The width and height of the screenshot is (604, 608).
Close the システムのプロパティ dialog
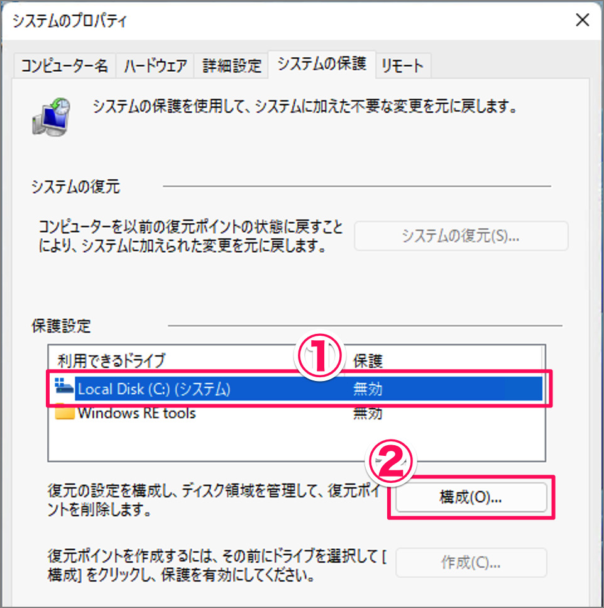click(x=582, y=19)
